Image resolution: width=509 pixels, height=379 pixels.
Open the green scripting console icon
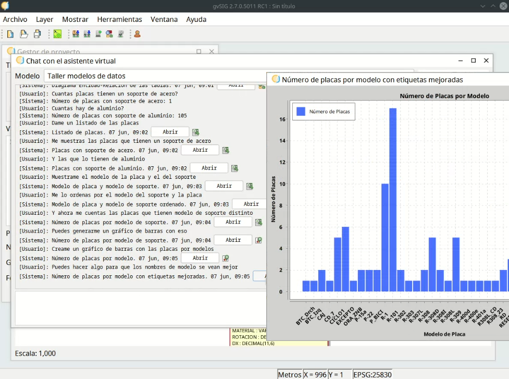tap(57, 34)
